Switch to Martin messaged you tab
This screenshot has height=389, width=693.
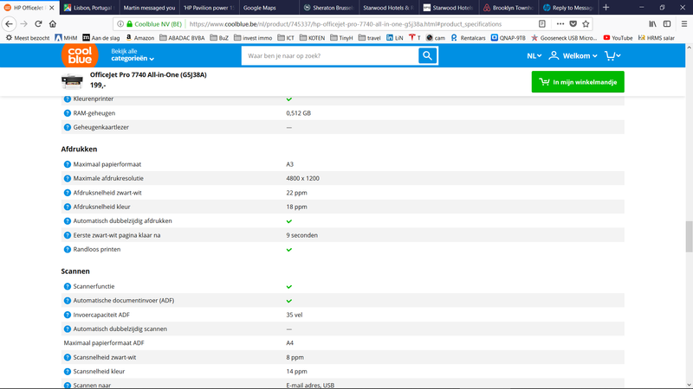149,8
